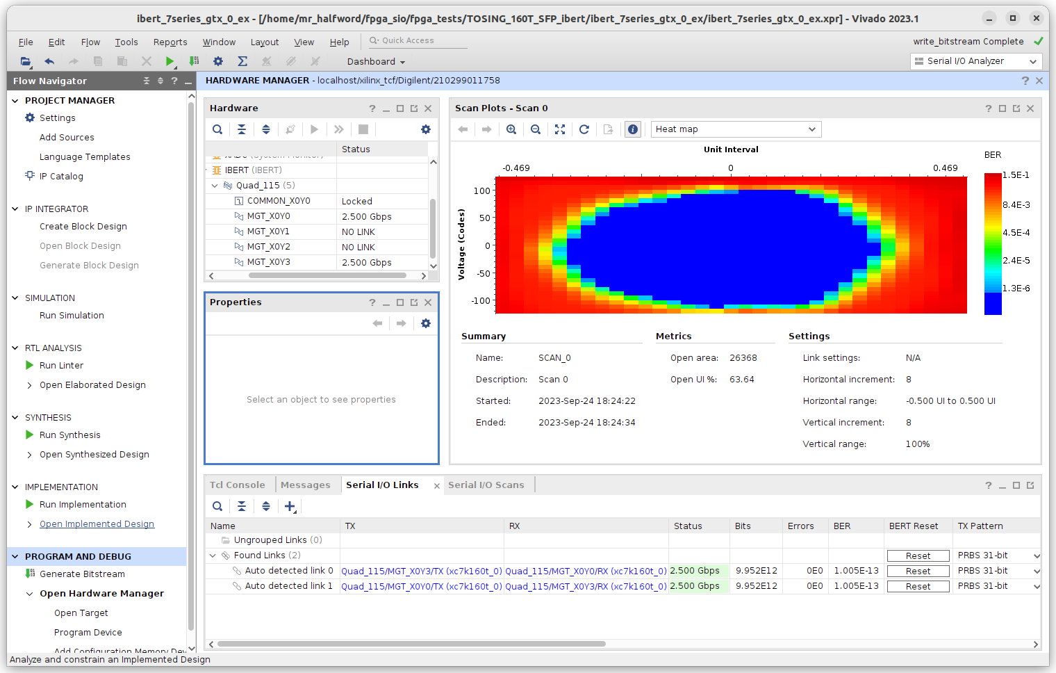The height and width of the screenshot is (673, 1056).
Task: Click Run Implementation in Flow Navigator
Action: pyautogui.click(x=83, y=505)
